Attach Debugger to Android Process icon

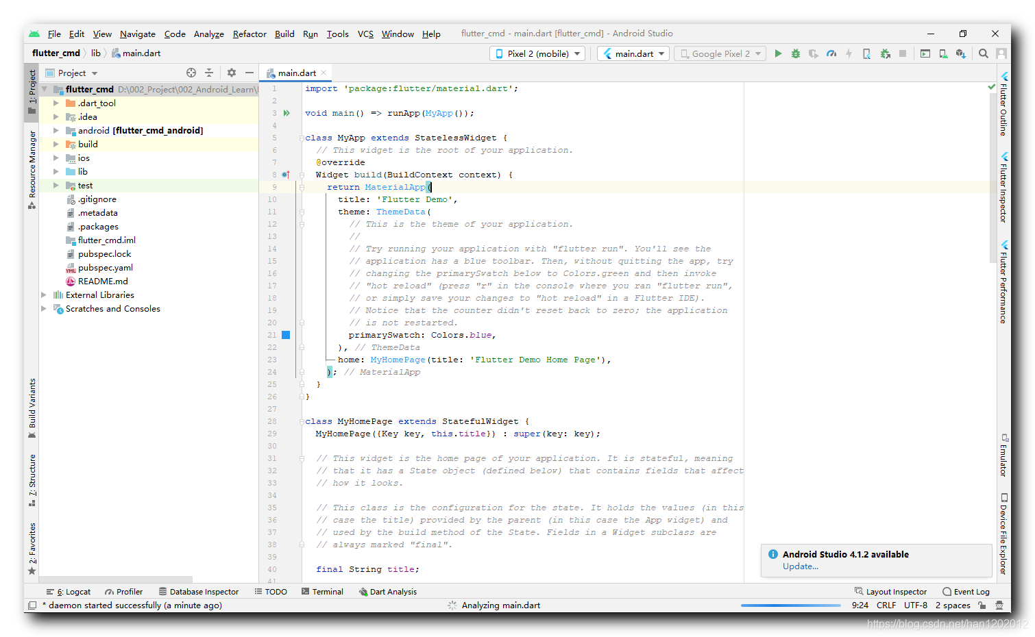pos(885,53)
